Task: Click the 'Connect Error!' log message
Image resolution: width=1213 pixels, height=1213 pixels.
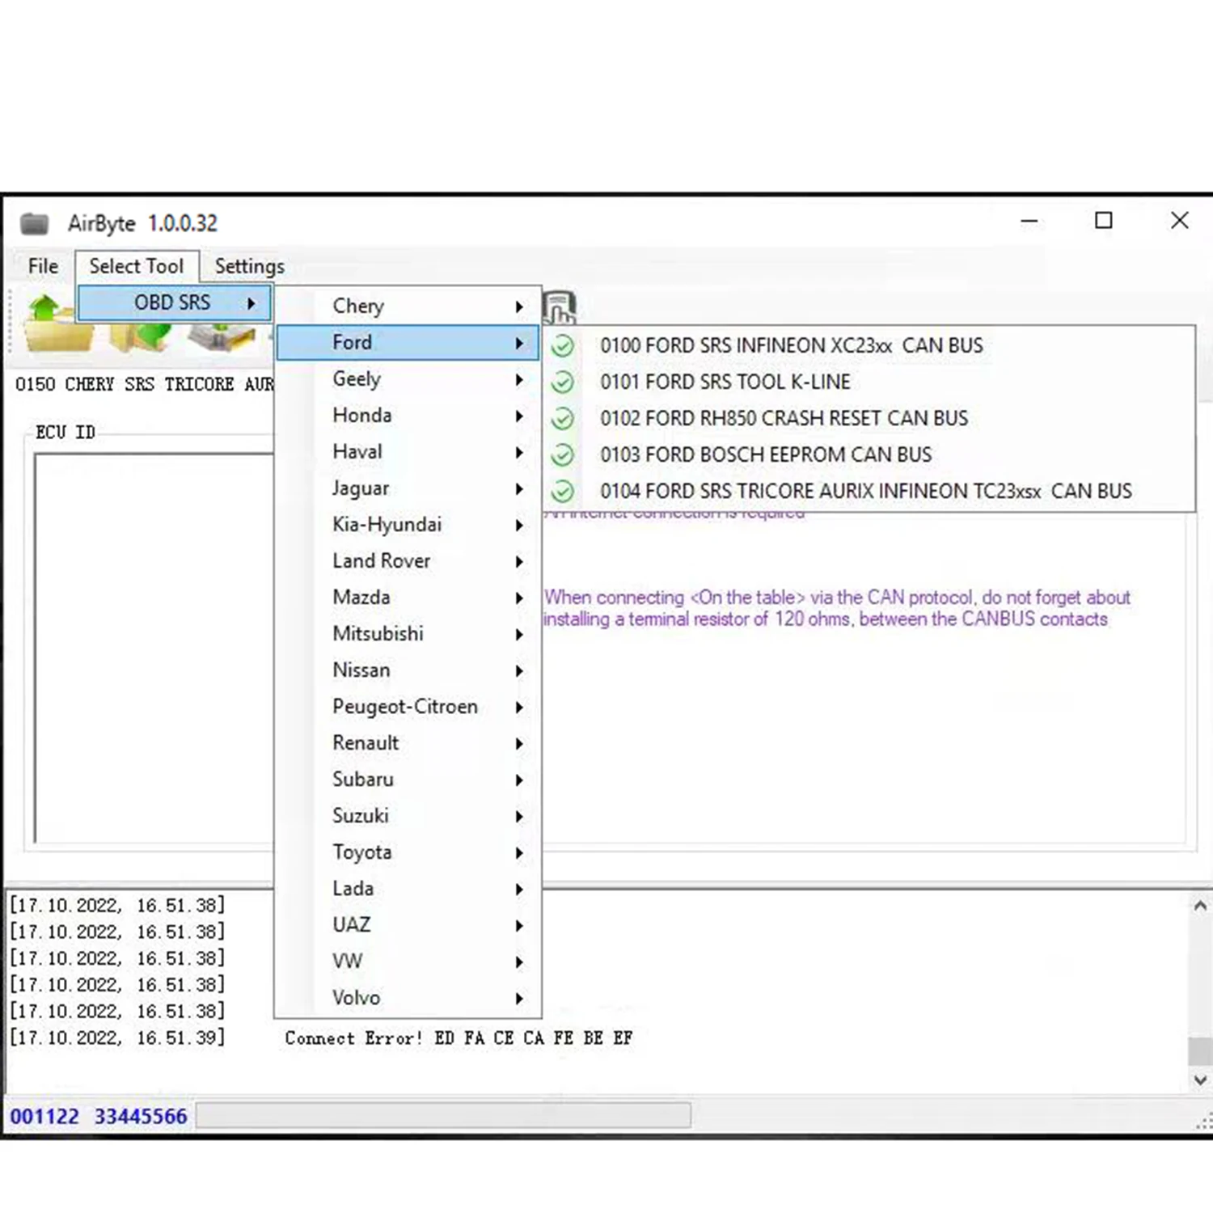Action: pos(459,1038)
